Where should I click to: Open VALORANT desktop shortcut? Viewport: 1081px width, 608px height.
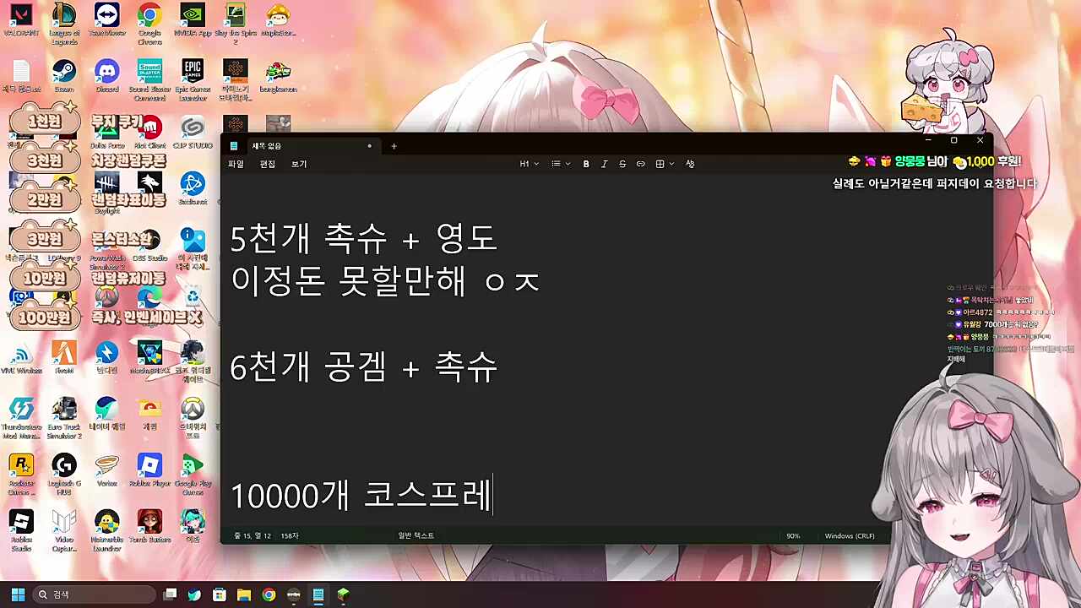[x=21, y=21]
